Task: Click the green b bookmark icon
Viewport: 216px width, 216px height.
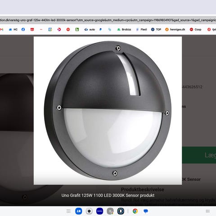Action: click(x=77, y=29)
